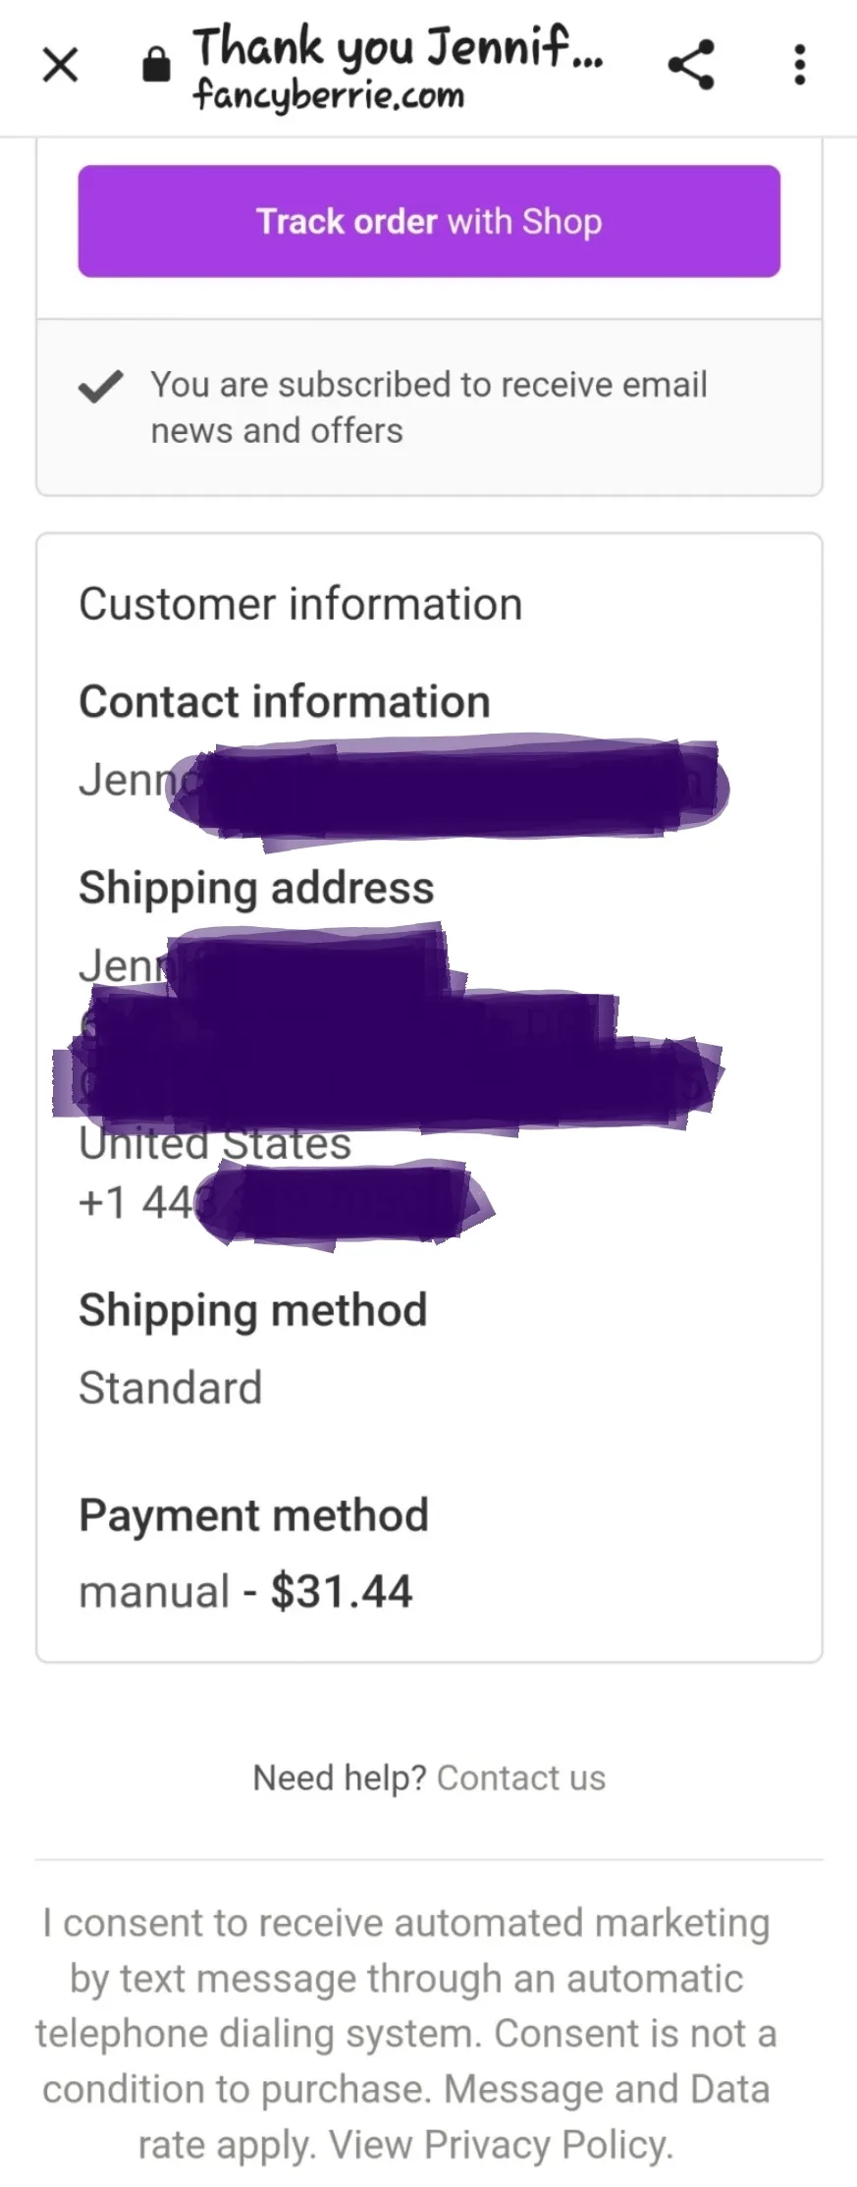857x2187 pixels.
Task: Click the Track order with Shop button
Action: click(429, 221)
